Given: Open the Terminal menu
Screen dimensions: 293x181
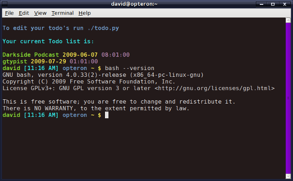Looking at the screenshot, I should click(x=63, y=13).
